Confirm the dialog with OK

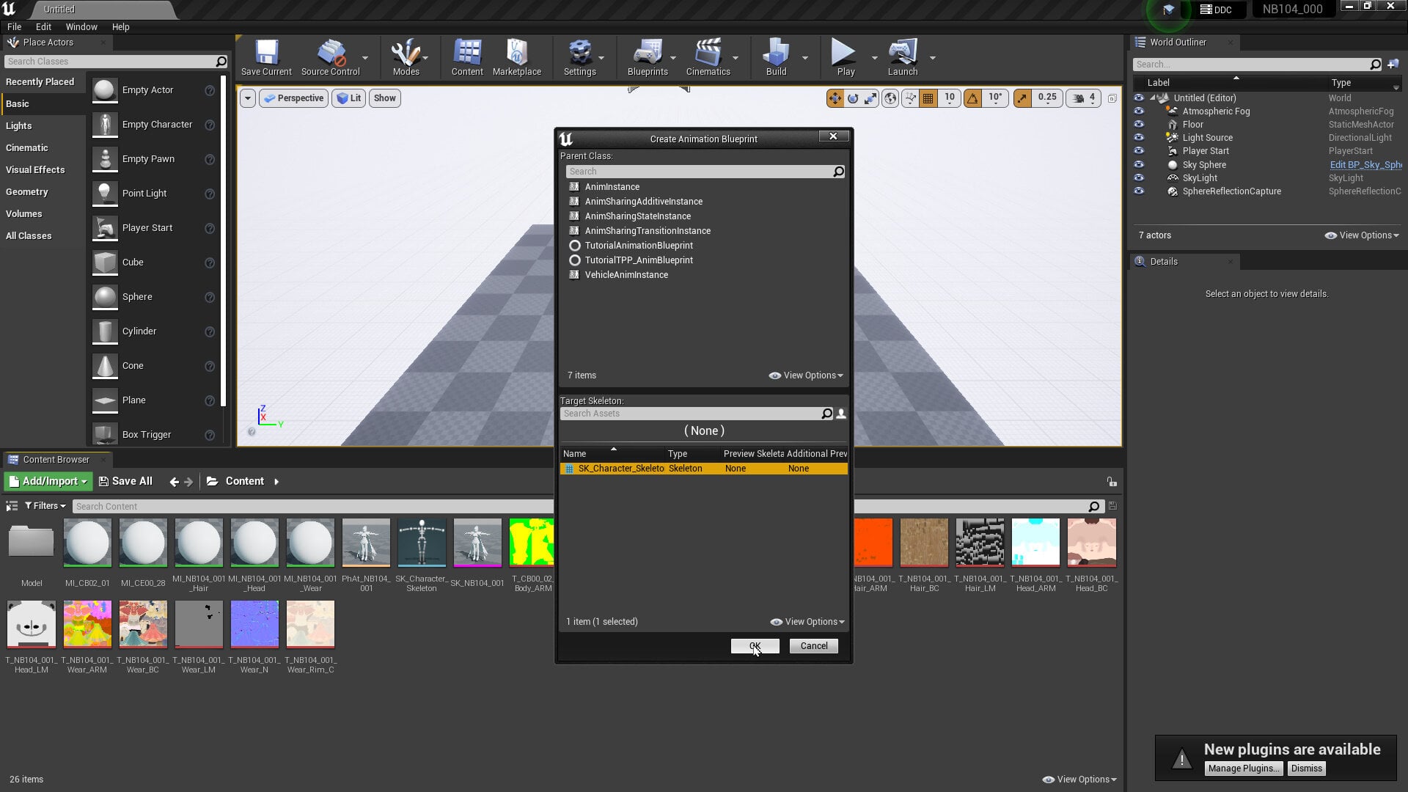[x=755, y=646]
